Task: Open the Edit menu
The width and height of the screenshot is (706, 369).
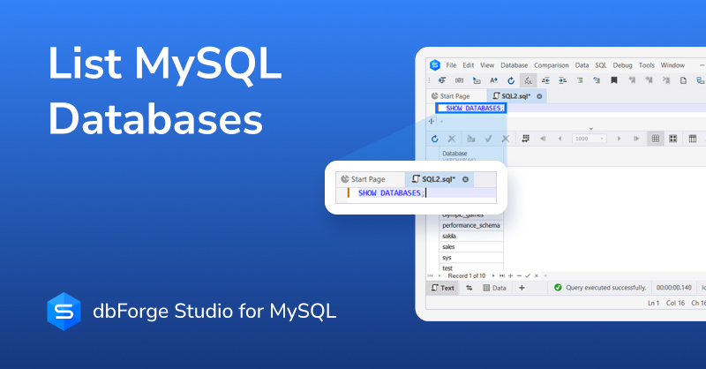Action: 469,65
